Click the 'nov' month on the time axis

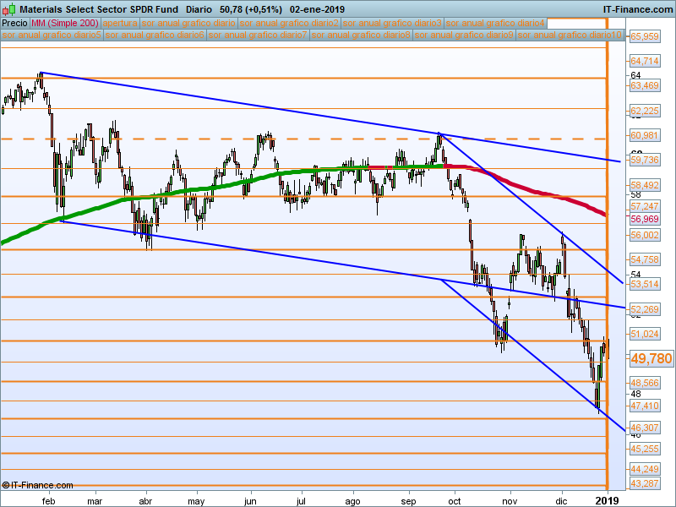(510, 501)
